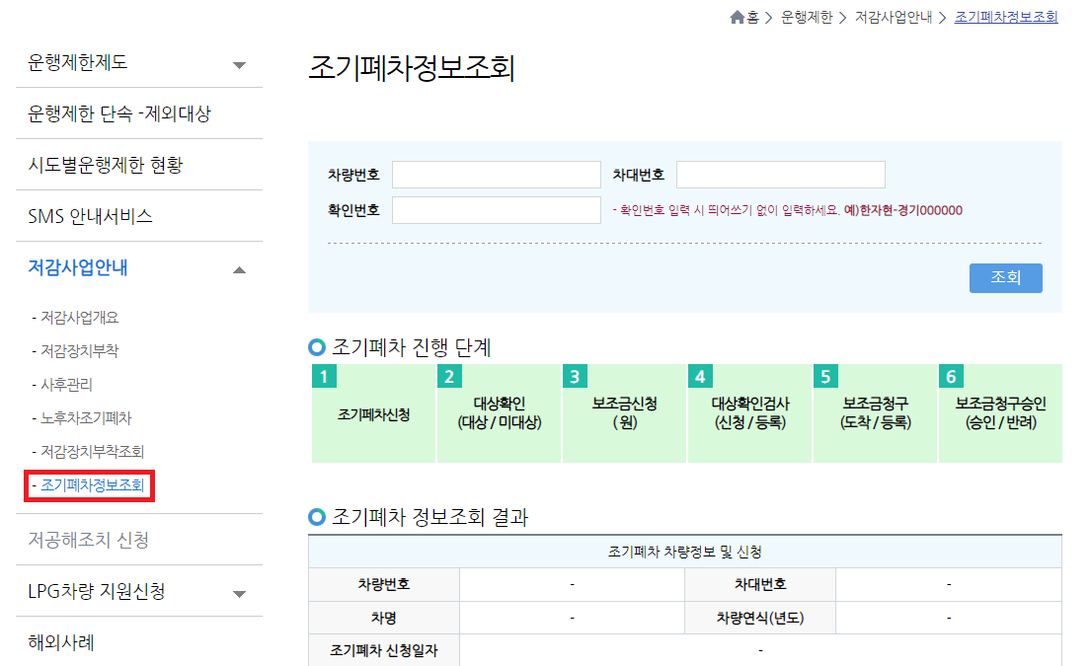Click step 3 보조금신청 number badge

[x=576, y=375]
